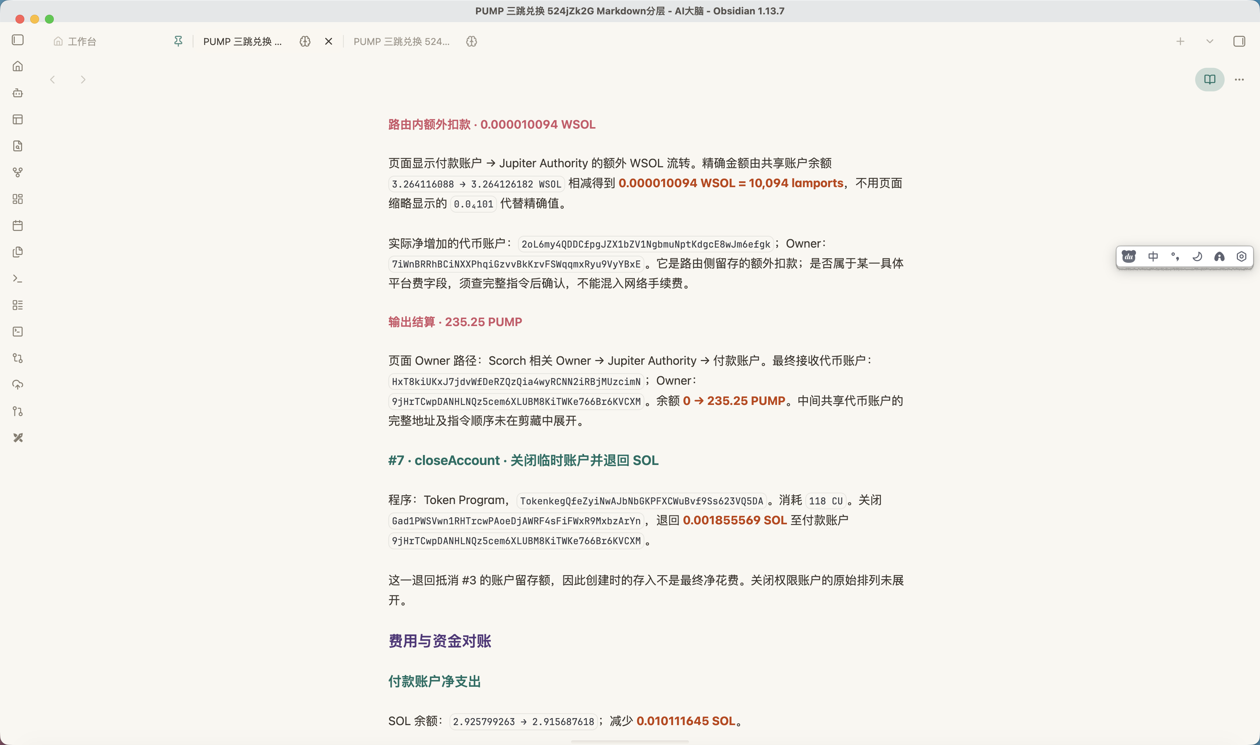Image resolution: width=1260 pixels, height=745 pixels.
Task: Click heading 付款账户净支出
Action: [435, 681]
